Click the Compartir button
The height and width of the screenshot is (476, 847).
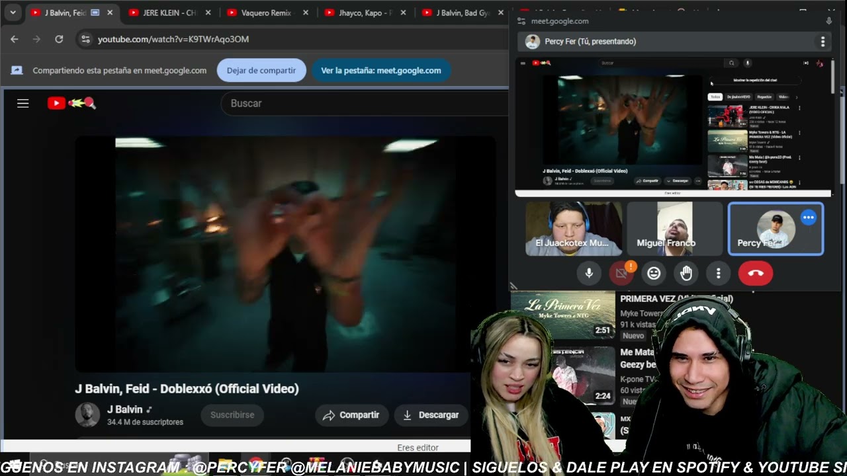click(x=351, y=415)
